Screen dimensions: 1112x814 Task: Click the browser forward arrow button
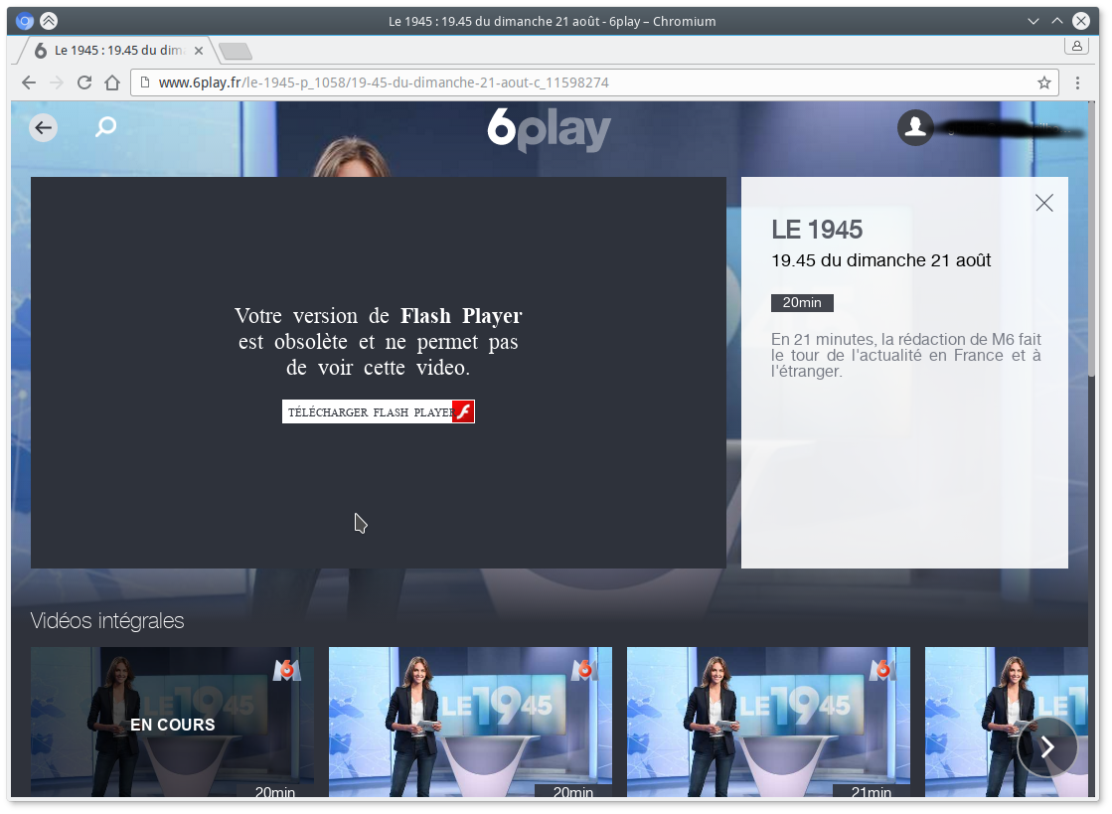[57, 82]
